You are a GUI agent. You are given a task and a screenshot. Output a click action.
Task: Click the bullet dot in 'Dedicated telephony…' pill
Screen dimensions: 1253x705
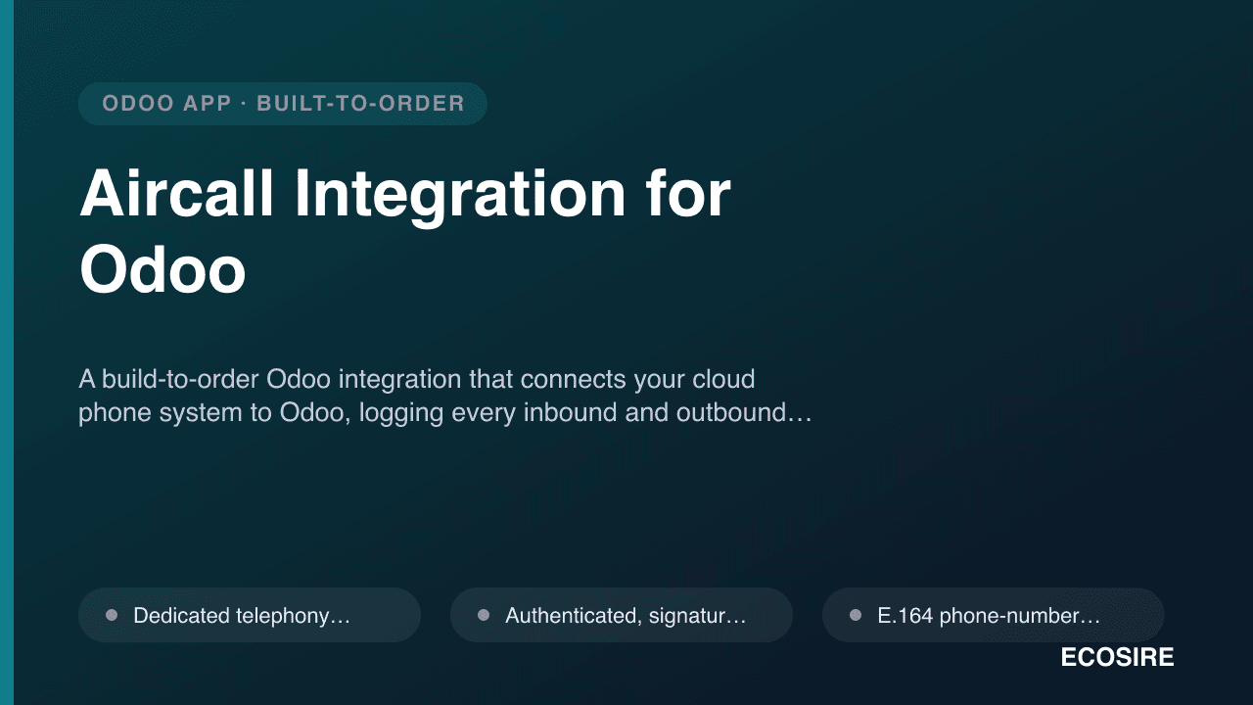[112, 615]
